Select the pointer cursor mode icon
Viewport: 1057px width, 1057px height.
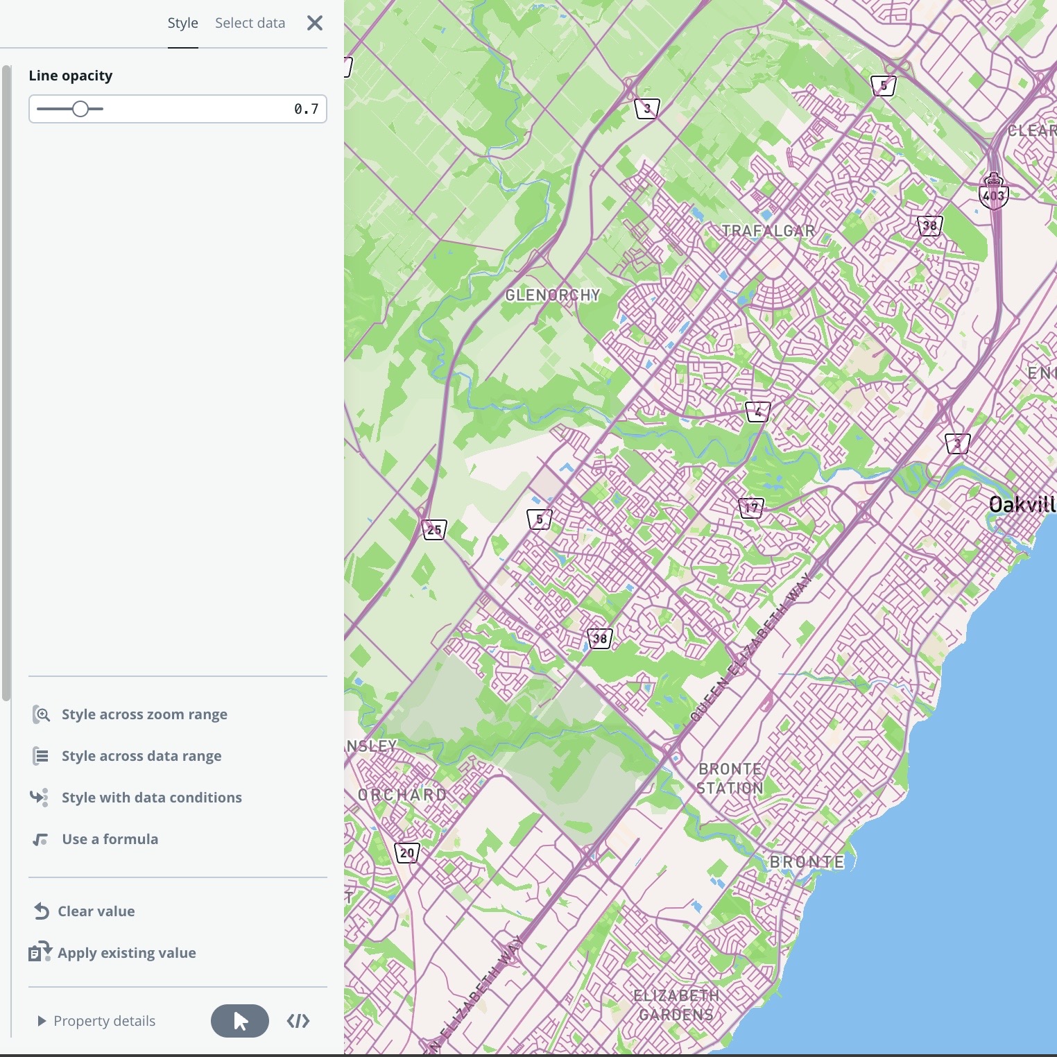coord(239,1020)
